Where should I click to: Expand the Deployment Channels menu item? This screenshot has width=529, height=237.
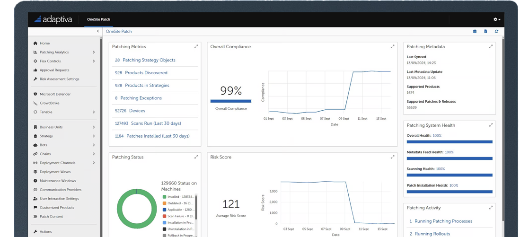click(94, 163)
